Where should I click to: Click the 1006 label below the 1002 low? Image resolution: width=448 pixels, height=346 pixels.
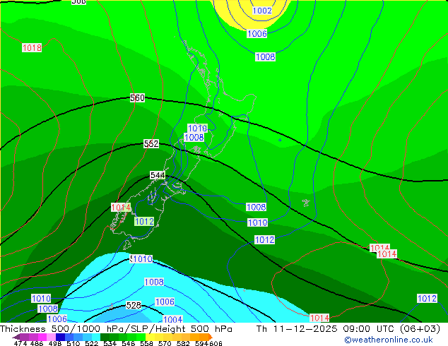click(257, 34)
